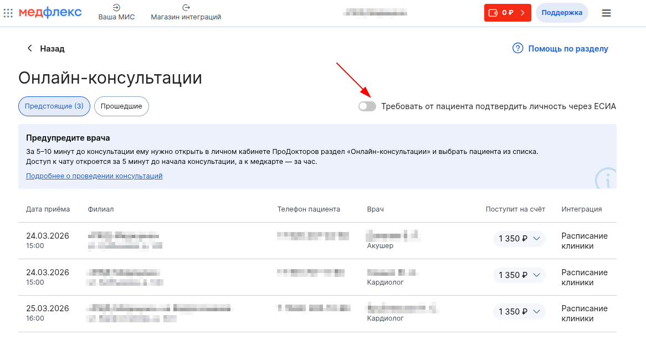Open the apps grid menu icon
Image resolution: width=646 pixels, height=350 pixels.
[x=8, y=13]
